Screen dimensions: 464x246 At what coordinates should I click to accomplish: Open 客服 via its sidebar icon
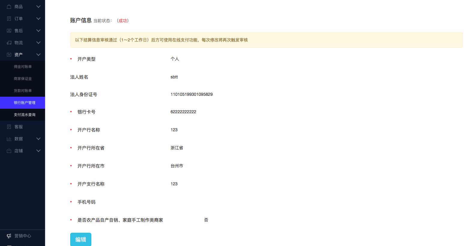[x=9, y=126]
